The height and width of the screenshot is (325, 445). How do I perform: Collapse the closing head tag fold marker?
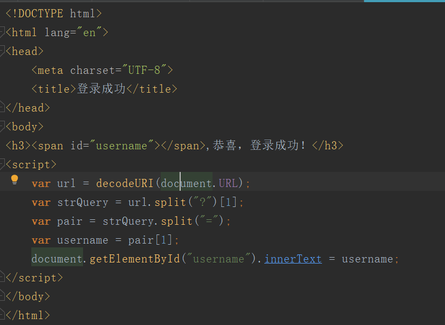2,107
